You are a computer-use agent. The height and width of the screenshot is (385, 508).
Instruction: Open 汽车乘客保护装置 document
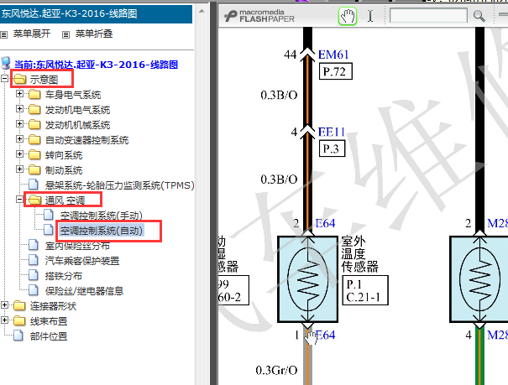(82, 261)
